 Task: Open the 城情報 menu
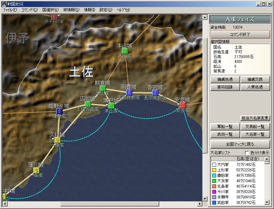71,10
